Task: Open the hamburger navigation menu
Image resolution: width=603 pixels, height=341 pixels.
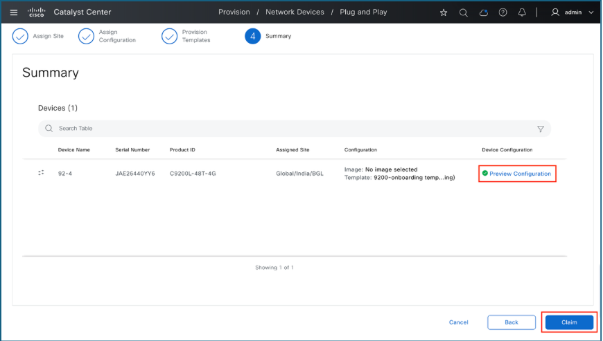Action: tap(14, 12)
